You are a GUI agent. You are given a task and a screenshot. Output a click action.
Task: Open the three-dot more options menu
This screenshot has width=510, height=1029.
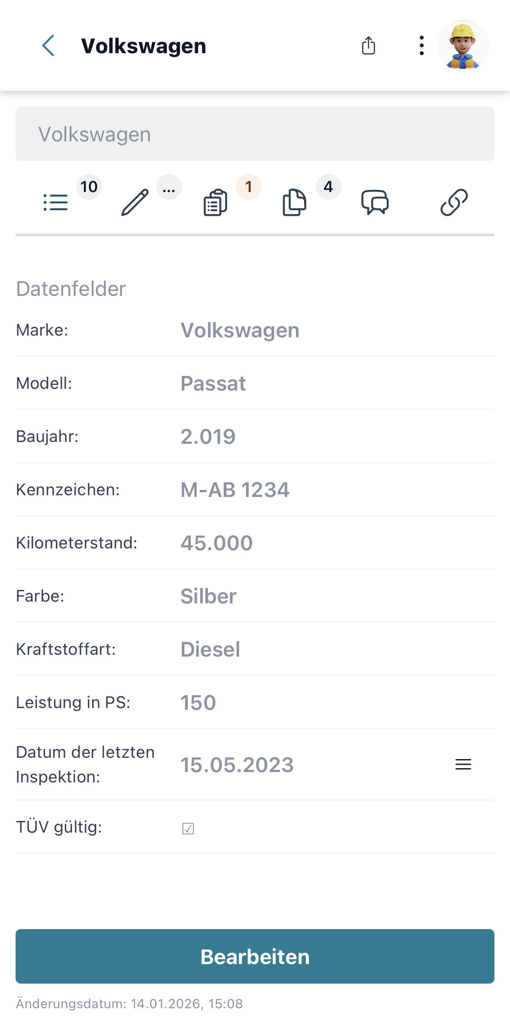click(x=421, y=45)
